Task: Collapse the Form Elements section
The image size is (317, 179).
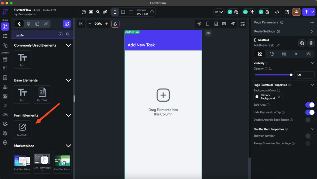Action: pyautogui.click(x=68, y=115)
